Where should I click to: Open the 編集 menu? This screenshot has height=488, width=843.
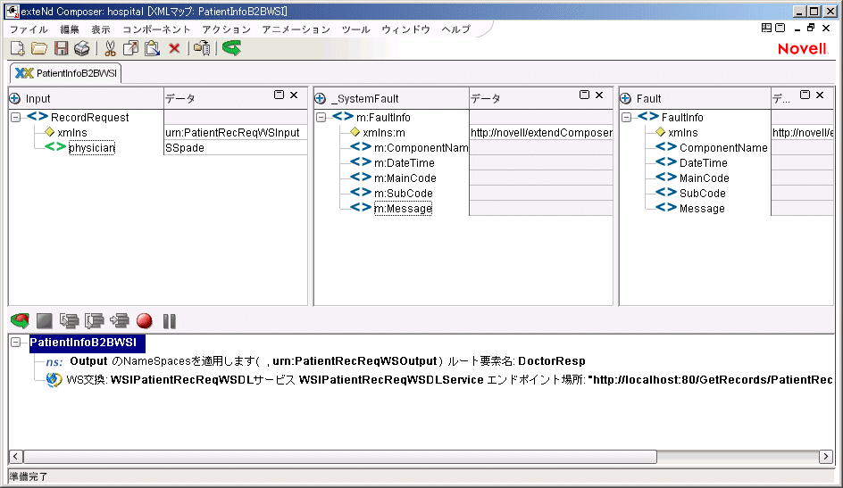70,29
